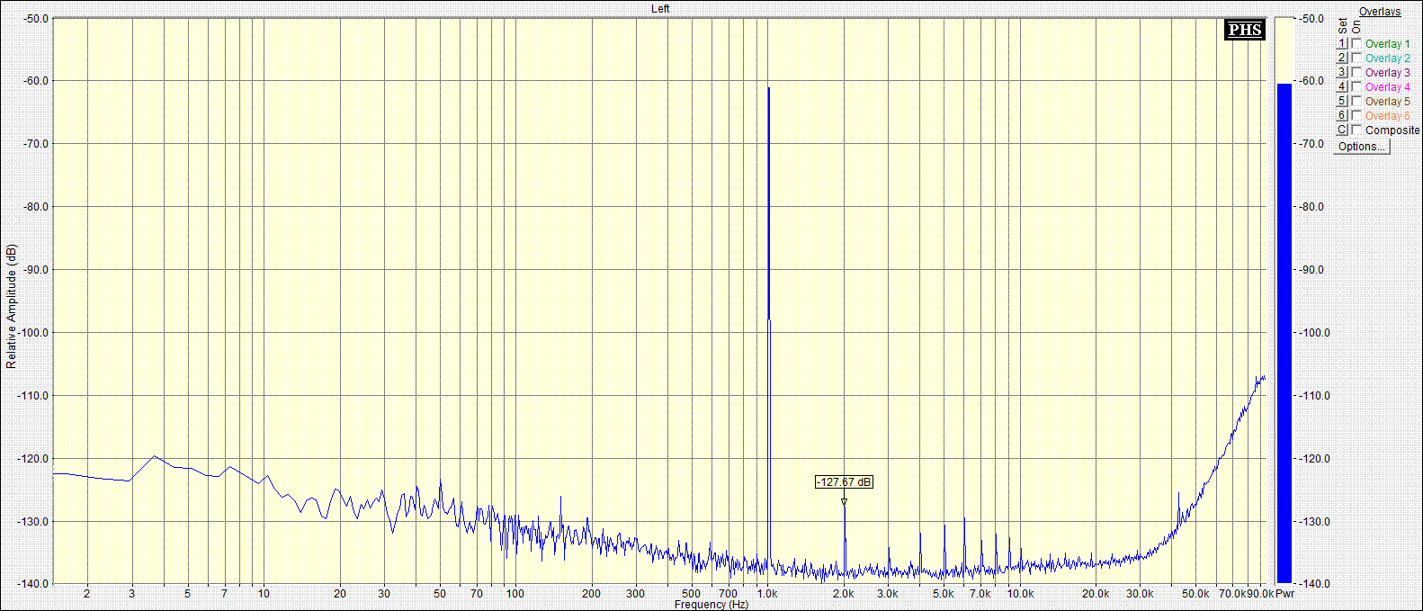Image resolution: width=1423 pixels, height=611 pixels.
Task: Open the overlay Options dialog
Action: pyautogui.click(x=1361, y=147)
